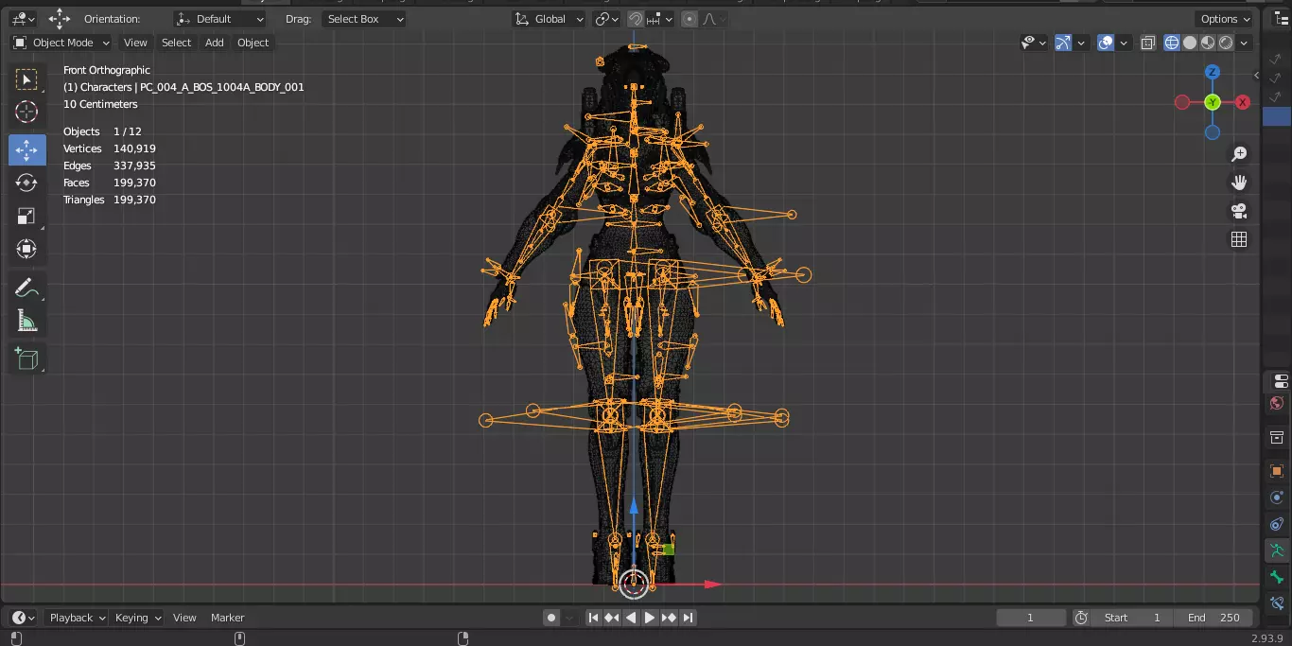Open the Bone Constraints properties tab

(1277, 602)
